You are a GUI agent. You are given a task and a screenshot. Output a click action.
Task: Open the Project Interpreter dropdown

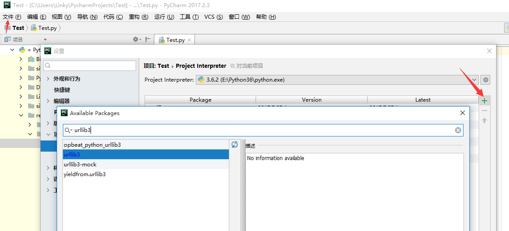point(338,80)
